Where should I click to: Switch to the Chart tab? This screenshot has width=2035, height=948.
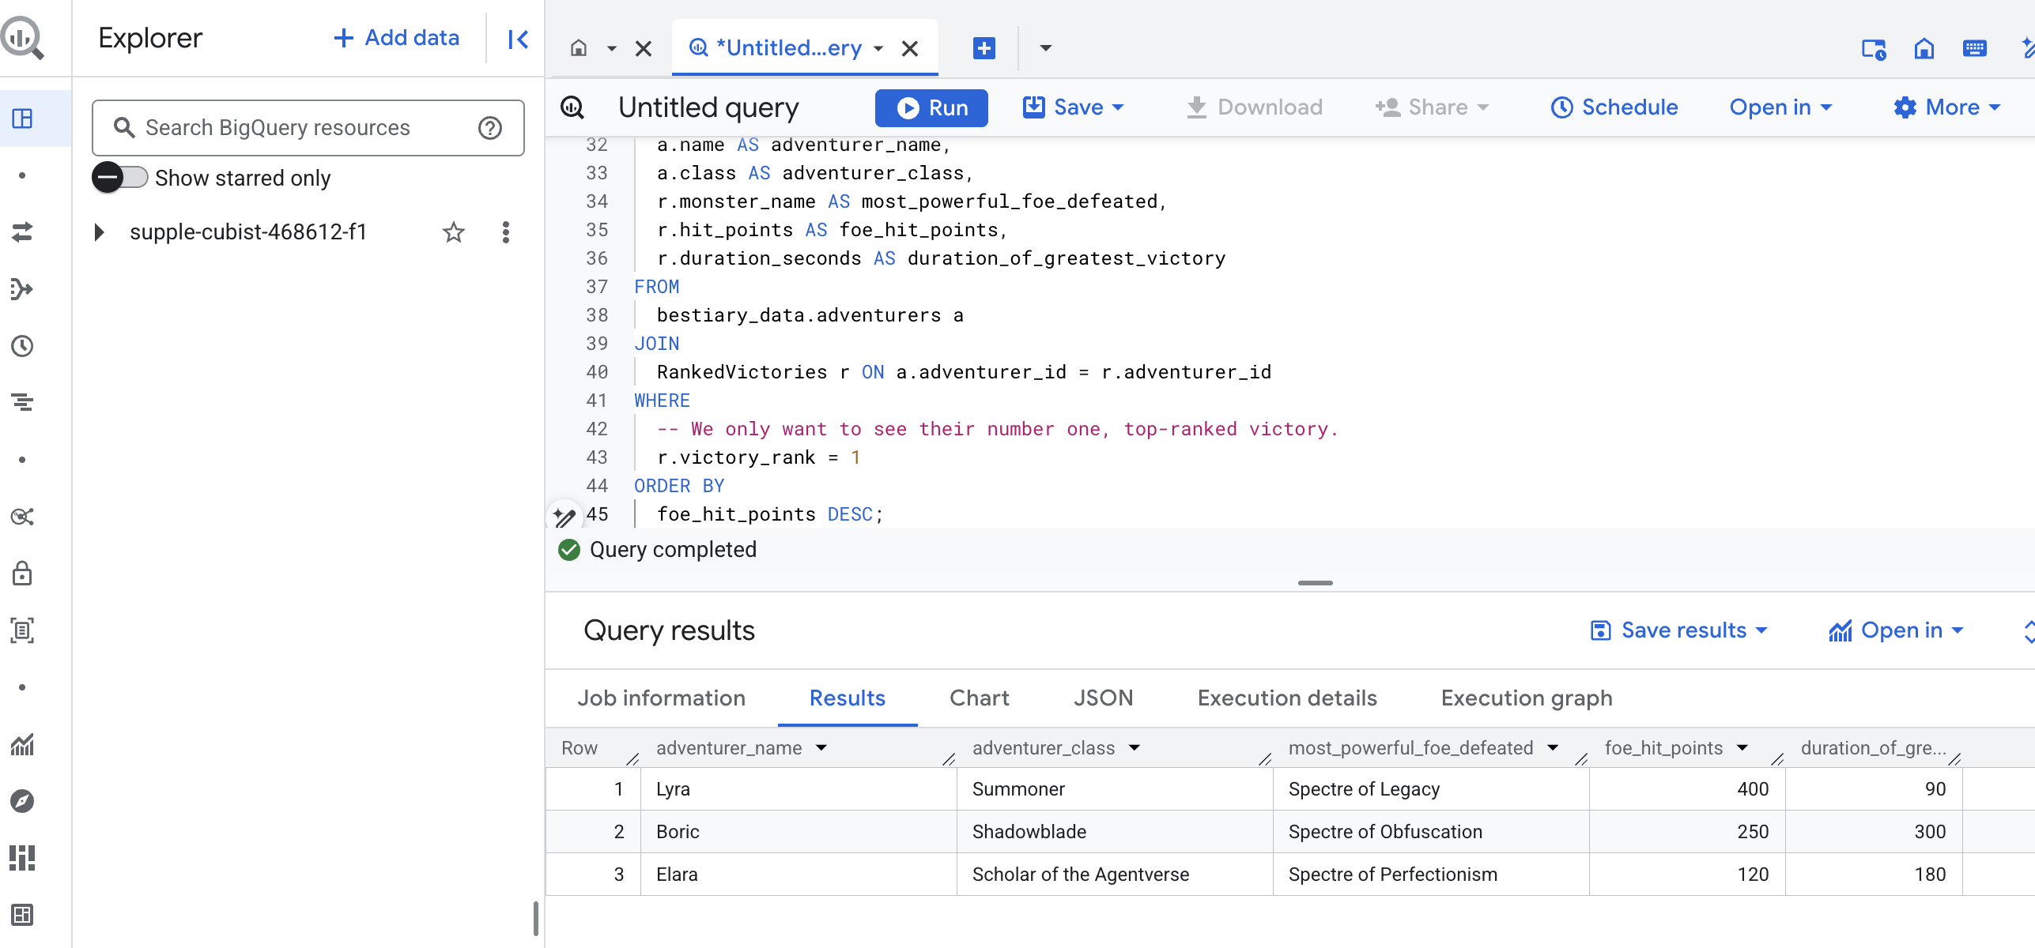[x=979, y=698]
